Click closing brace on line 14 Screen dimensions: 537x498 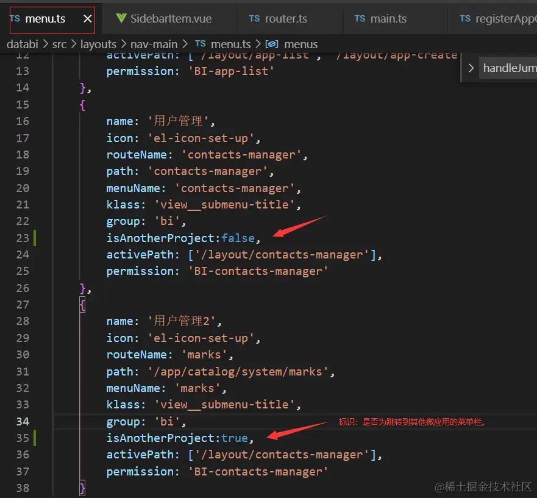coord(82,88)
